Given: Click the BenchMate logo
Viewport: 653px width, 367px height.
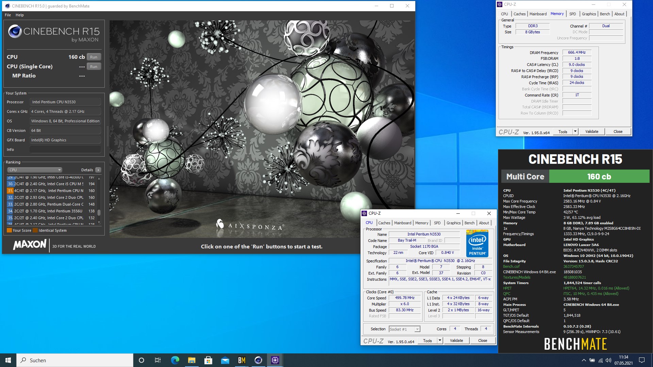Looking at the screenshot, I should tap(575, 344).
